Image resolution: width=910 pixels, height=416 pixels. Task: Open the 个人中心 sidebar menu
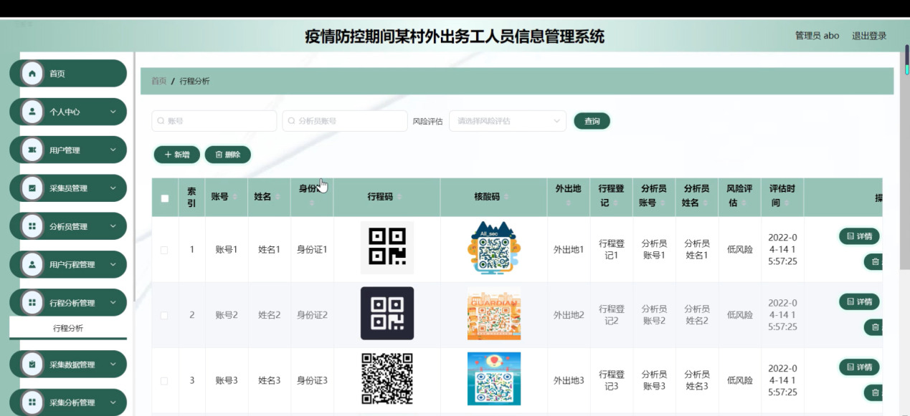[x=68, y=112]
